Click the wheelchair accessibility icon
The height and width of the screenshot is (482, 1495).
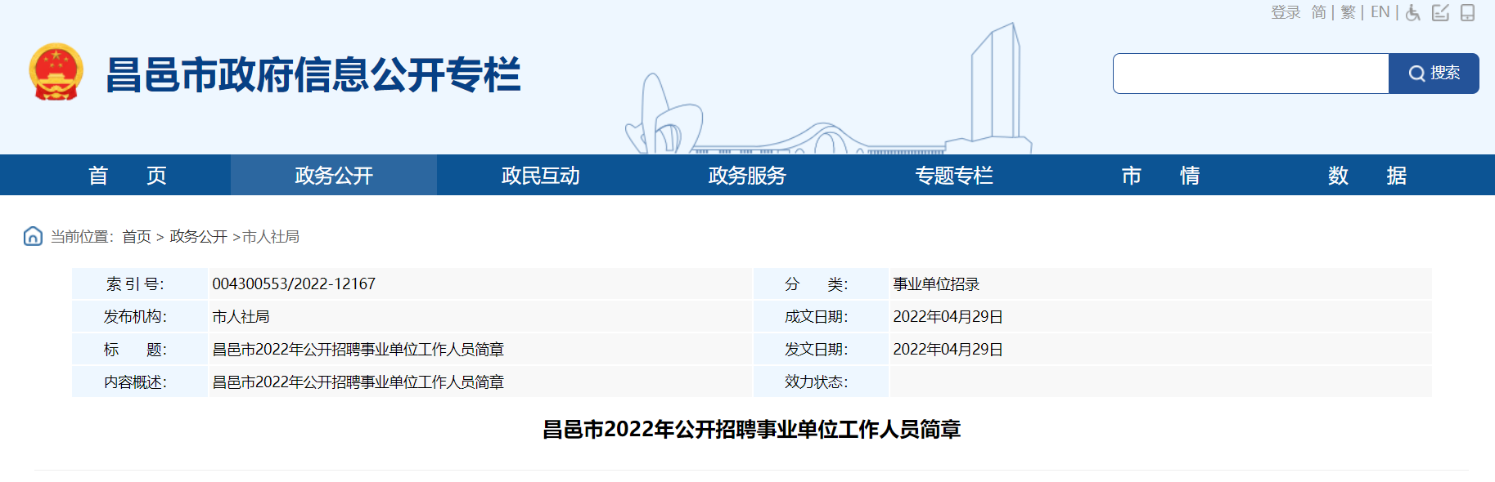point(1413,13)
